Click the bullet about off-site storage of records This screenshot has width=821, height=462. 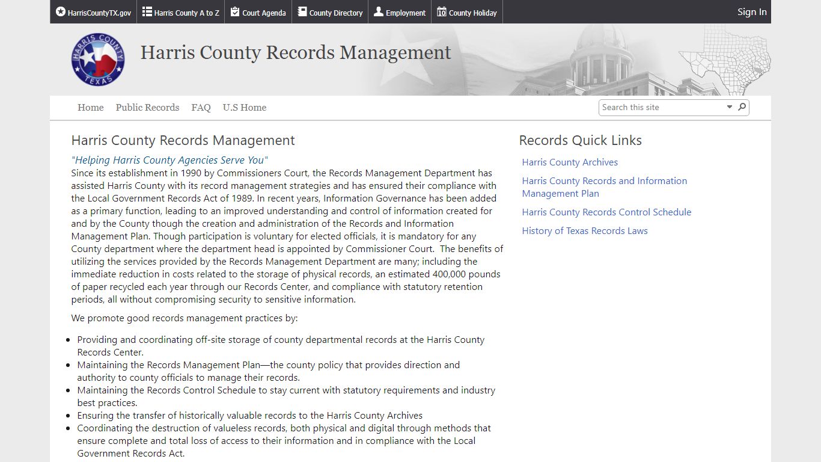281,346
